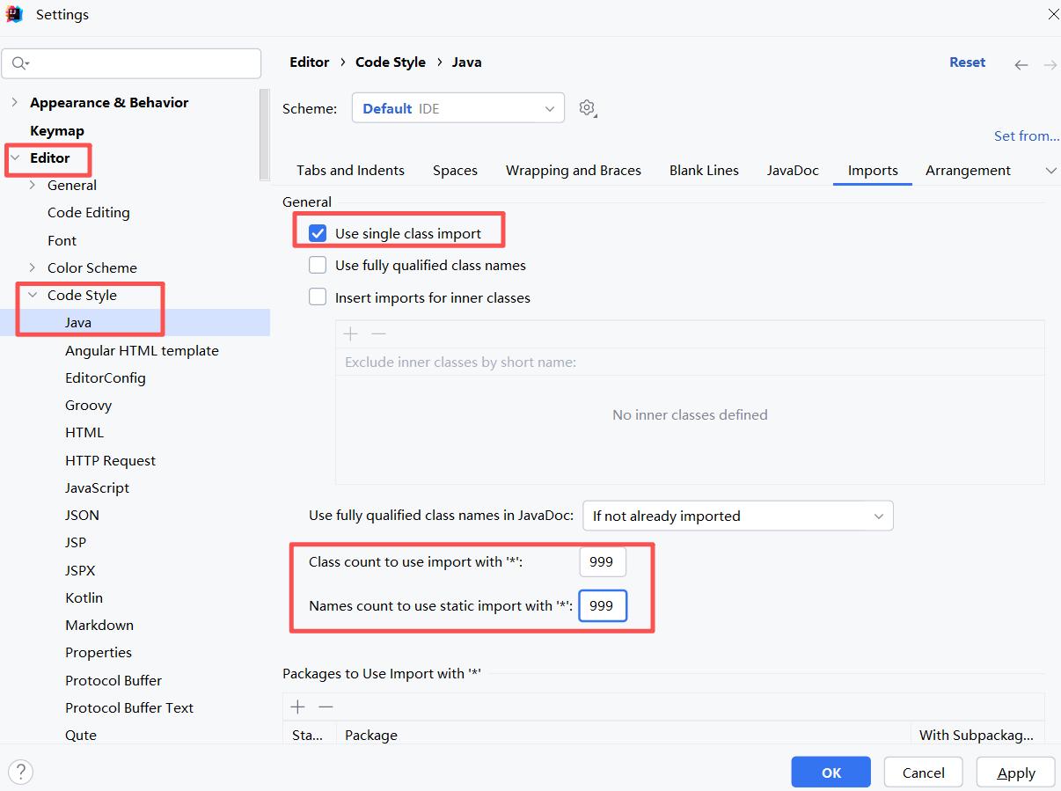Viewport: 1061px width, 791px height.
Task: Click the search magnifier icon
Action: (19, 63)
